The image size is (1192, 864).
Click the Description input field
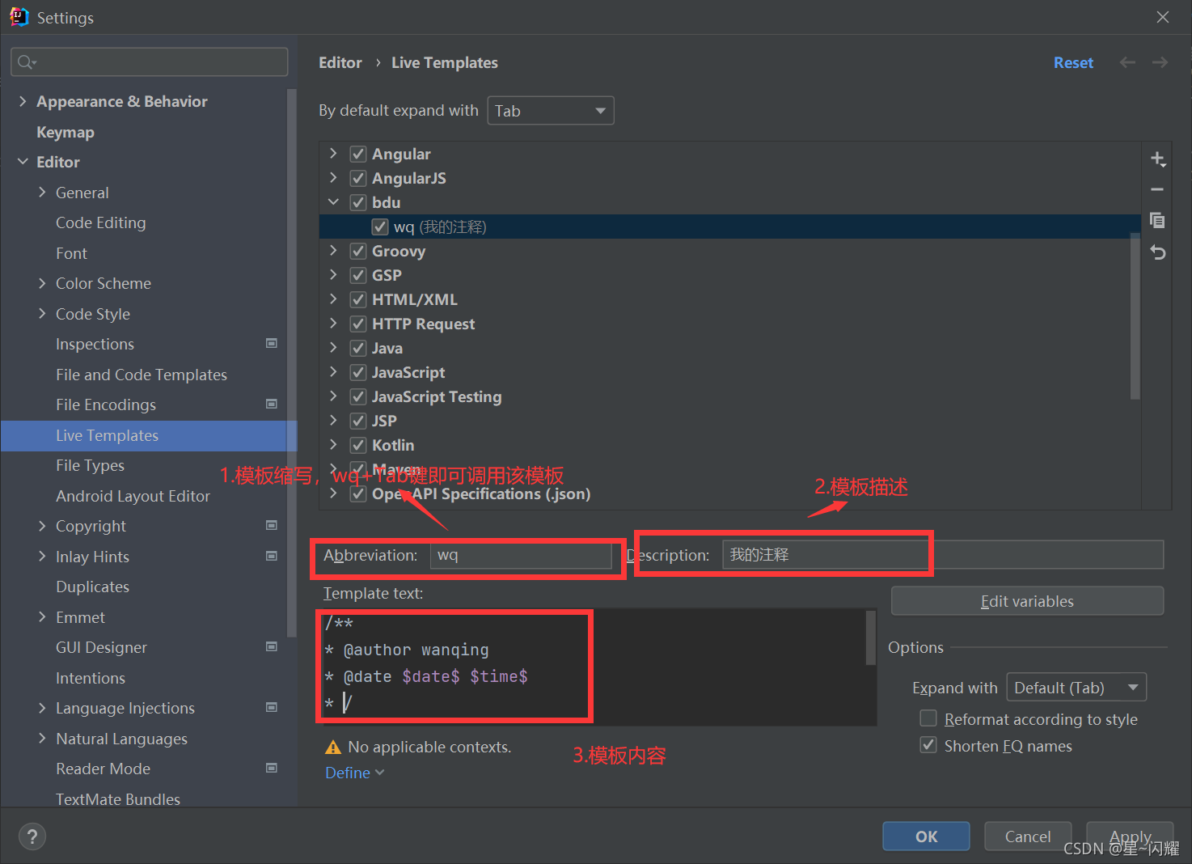click(x=943, y=555)
